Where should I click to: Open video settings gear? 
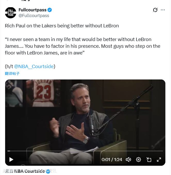139,160
